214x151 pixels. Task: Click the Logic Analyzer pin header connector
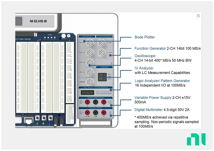point(88,93)
